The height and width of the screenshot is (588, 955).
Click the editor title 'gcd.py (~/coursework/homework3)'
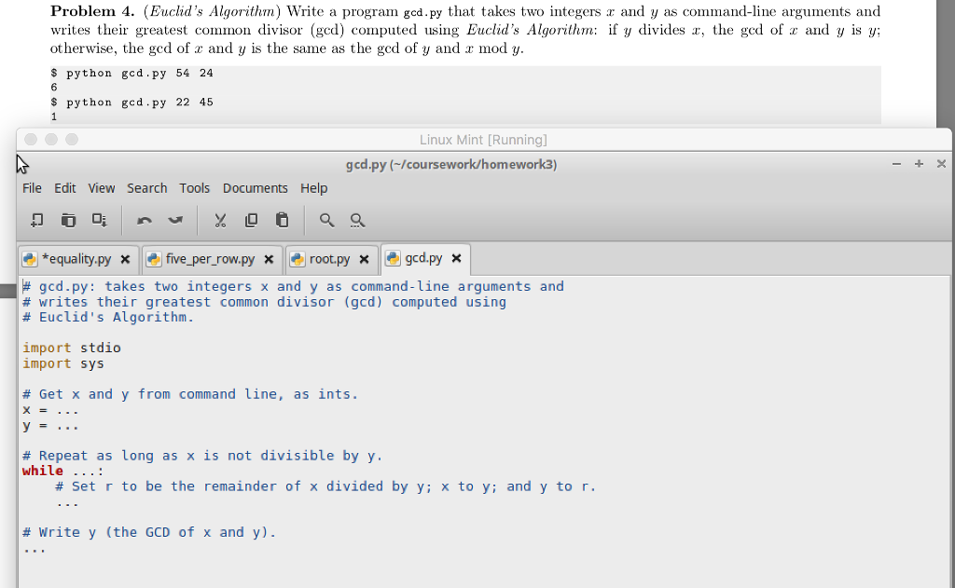click(x=451, y=164)
